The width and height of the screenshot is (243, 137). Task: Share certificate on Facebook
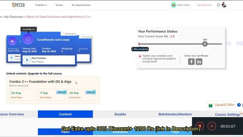point(191,62)
